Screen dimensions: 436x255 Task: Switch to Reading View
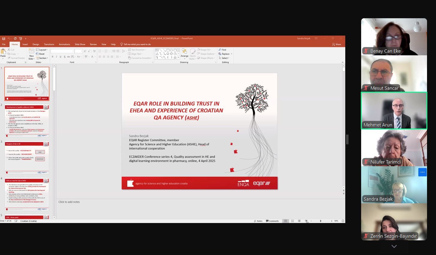(x=299, y=221)
